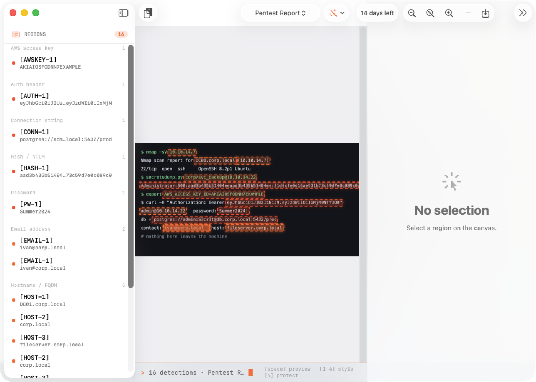
Task: Click the 16 regions count badge
Action: (121, 34)
